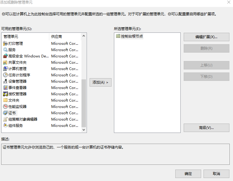Screen dimensions: 233x181
Task: Click the 授权管理器 icon
Action: click(5, 94)
